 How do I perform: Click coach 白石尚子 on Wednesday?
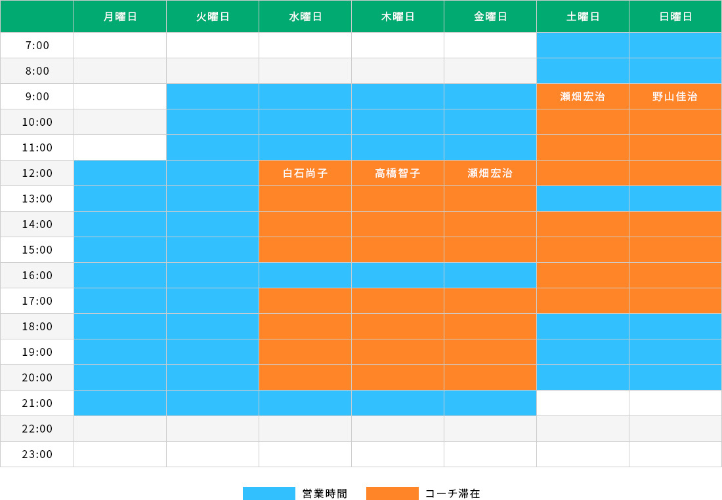click(305, 174)
